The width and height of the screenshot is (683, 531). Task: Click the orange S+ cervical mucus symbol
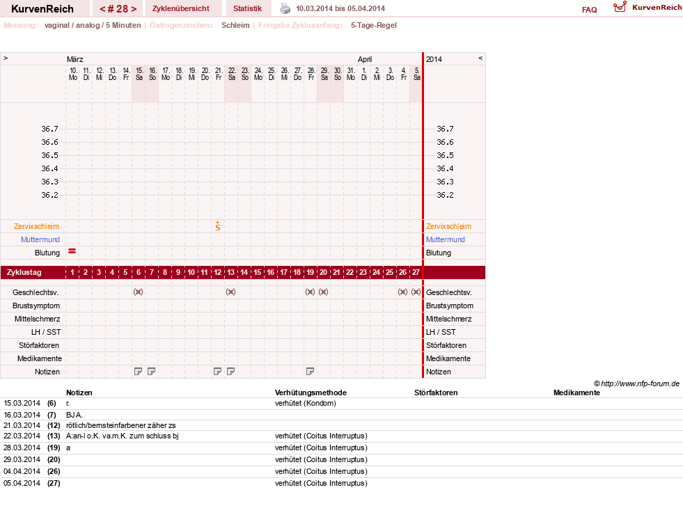tap(218, 226)
